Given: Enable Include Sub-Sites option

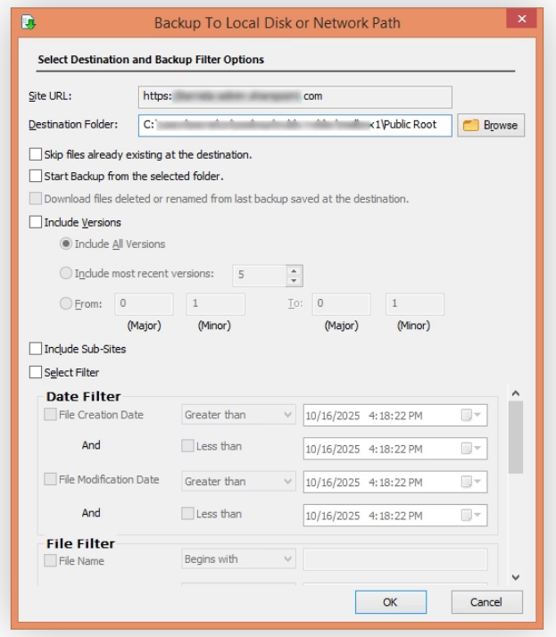Looking at the screenshot, I should [36, 349].
